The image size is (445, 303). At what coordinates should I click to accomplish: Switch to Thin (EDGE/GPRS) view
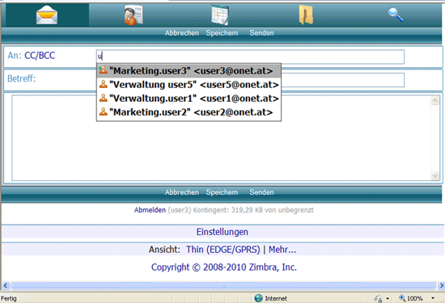point(223,250)
